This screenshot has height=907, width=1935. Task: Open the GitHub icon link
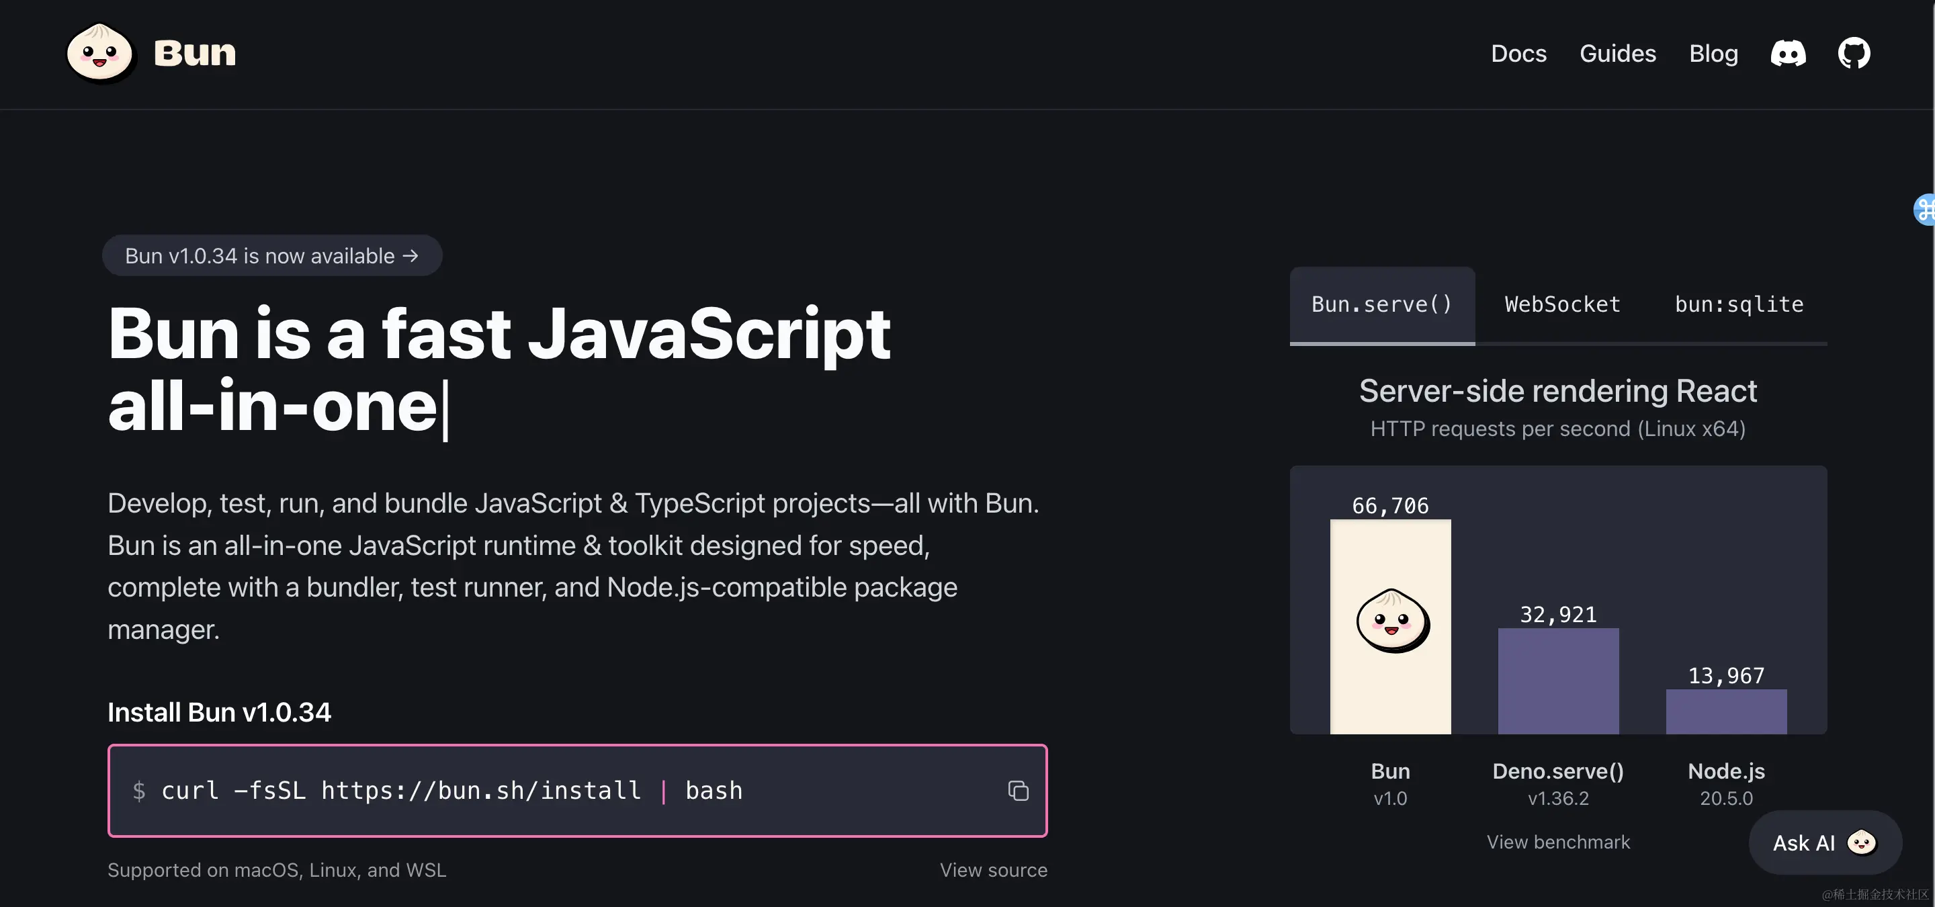coord(1854,53)
